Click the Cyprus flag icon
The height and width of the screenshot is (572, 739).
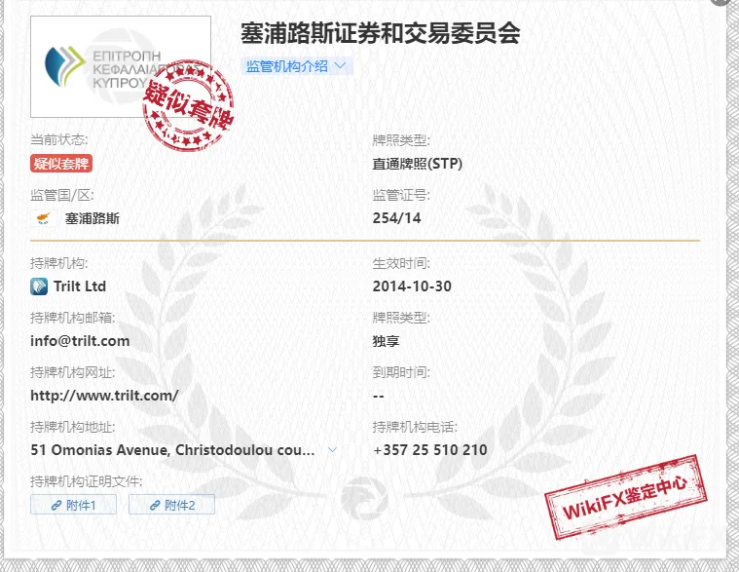(44, 218)
